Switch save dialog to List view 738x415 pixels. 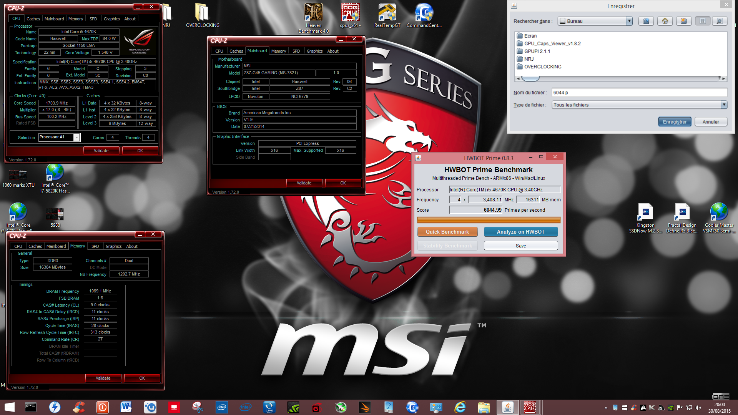[703, 21]
